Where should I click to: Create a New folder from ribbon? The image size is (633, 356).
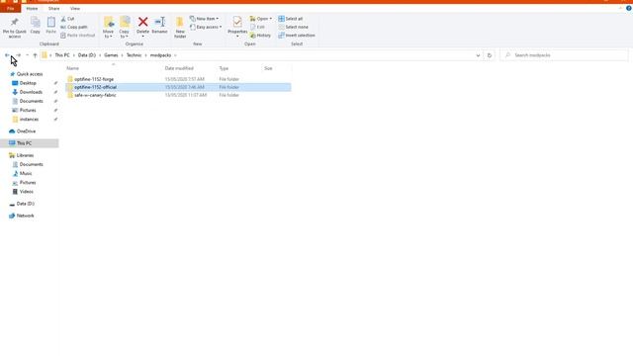coord(180,28)
